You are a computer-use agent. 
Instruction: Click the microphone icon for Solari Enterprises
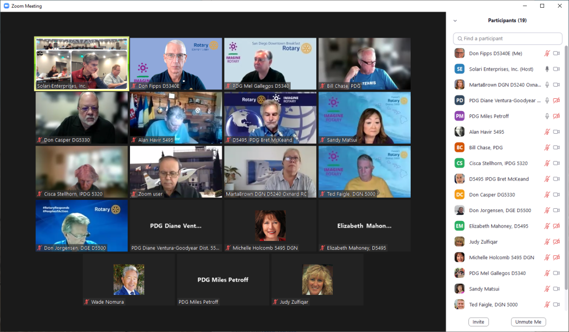click(547, 69)
